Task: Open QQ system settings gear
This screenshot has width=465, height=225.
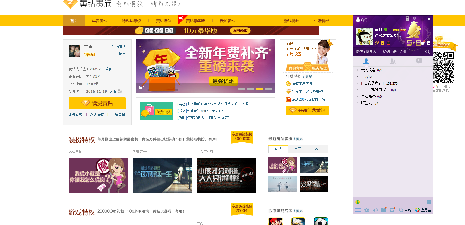Action: [x=367, y=210]
